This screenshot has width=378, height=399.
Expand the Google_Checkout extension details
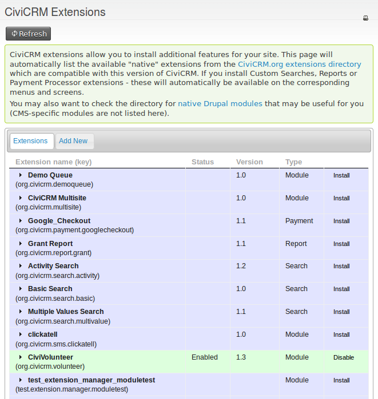pyautogui.click(x=21, y=221)
